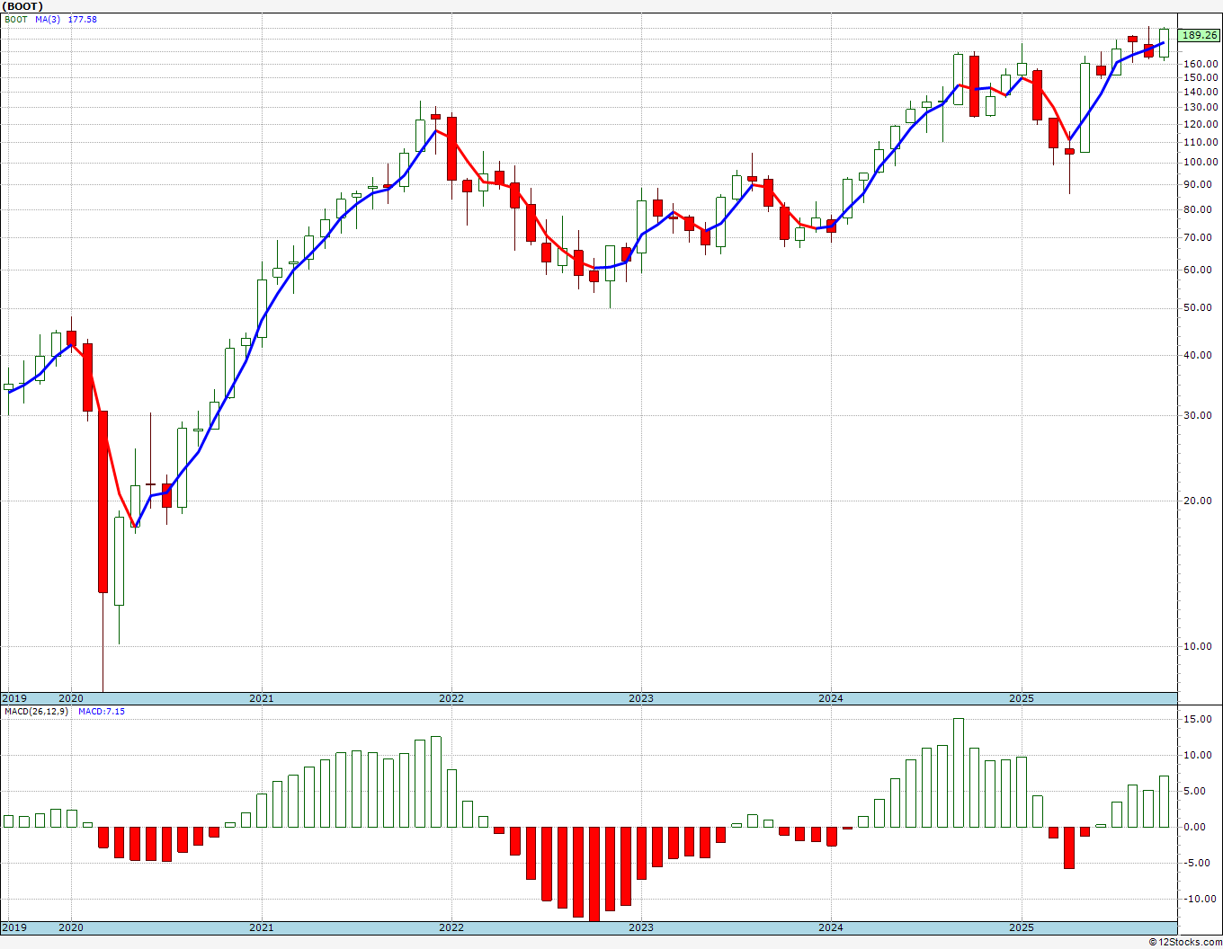Select 2020 on the MACD panel timeline
Screen dimensions: 1223x949
tap(70, 927)
